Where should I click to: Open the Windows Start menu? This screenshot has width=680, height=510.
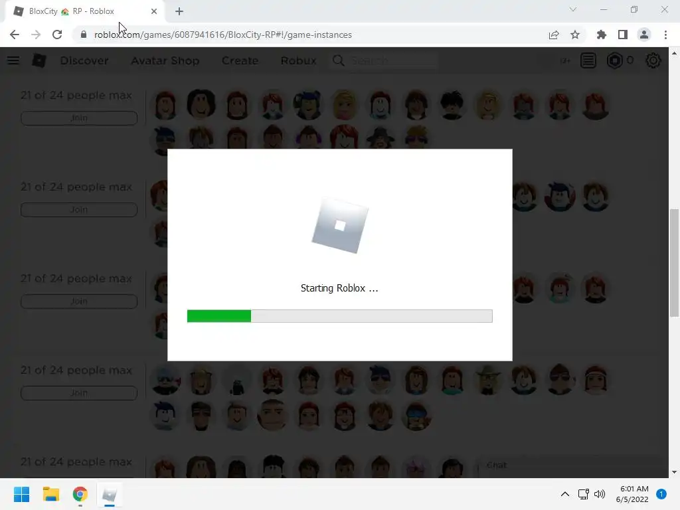pyautogui.click(x=21, y=494)
